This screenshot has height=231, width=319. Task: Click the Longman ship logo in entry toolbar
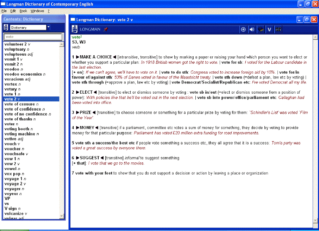[x=75, y=29]
